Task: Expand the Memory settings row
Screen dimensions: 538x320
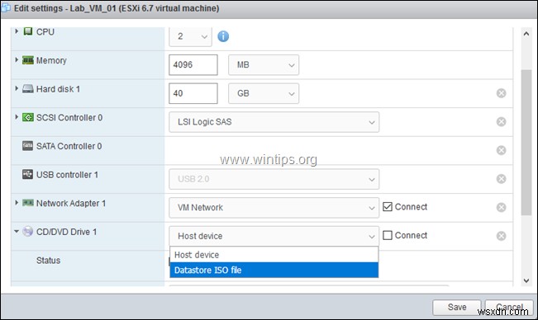Action: (x=17, y=60)
